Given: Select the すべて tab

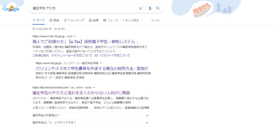Looking at the screenshot, I should (x=39, y=20).
